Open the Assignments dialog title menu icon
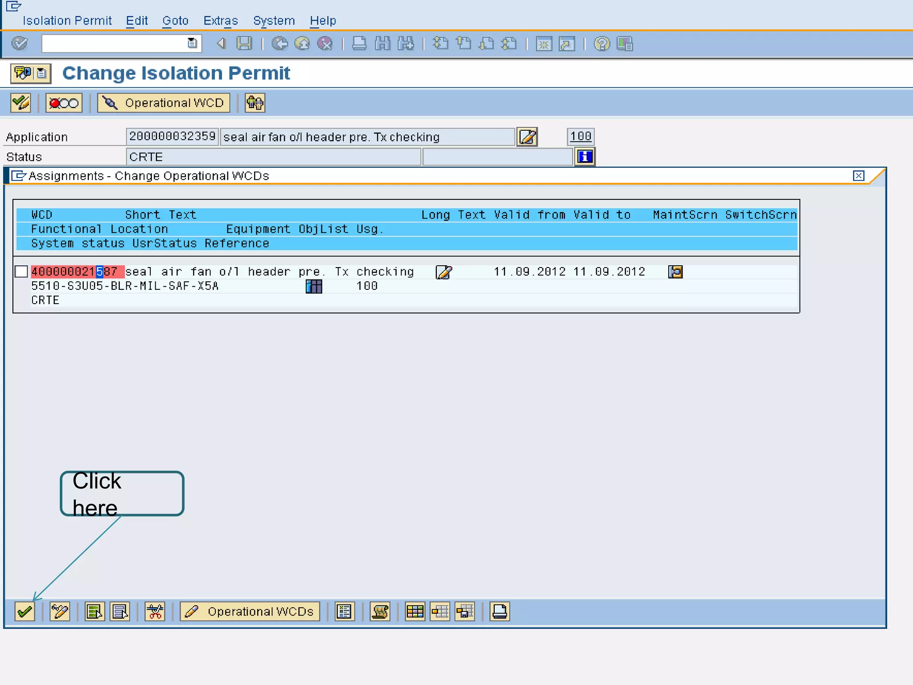This screenshot has height=685, width=913. [18, 176]
